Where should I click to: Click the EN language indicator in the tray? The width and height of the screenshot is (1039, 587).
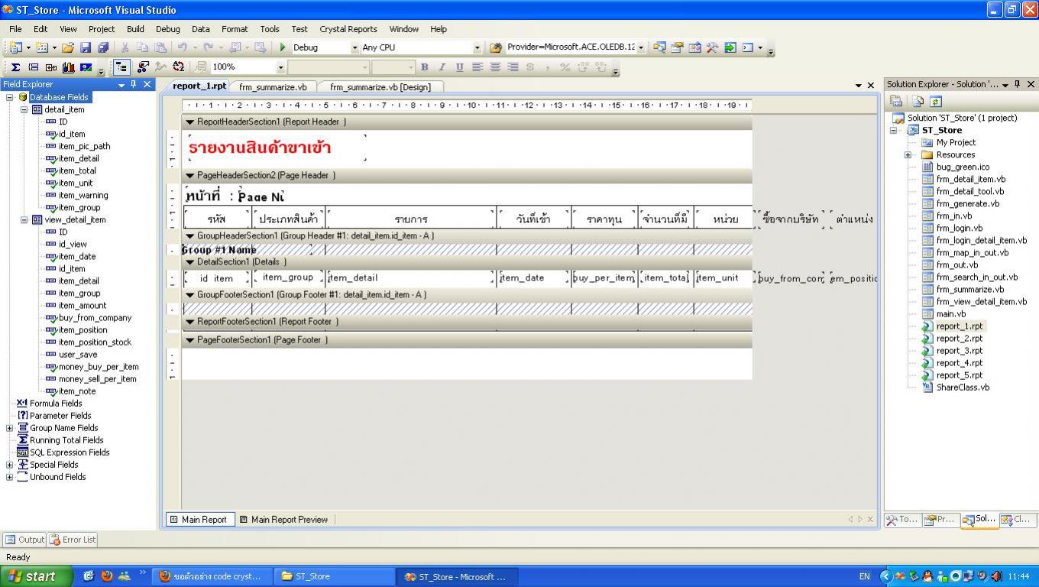[x=865, y=576]
